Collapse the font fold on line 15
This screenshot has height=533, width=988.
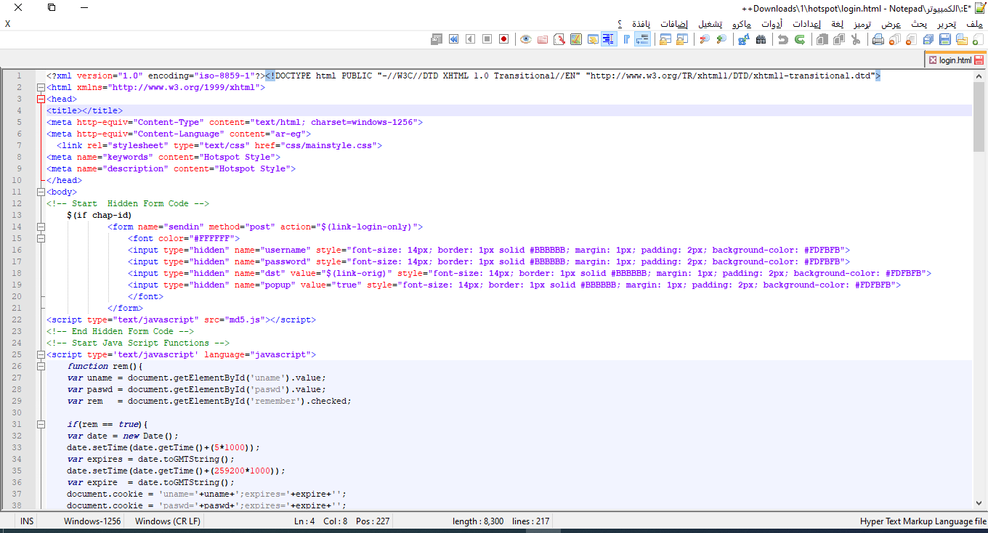[x=40, y=238]
